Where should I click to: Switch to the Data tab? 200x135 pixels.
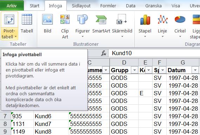(131, 6)
